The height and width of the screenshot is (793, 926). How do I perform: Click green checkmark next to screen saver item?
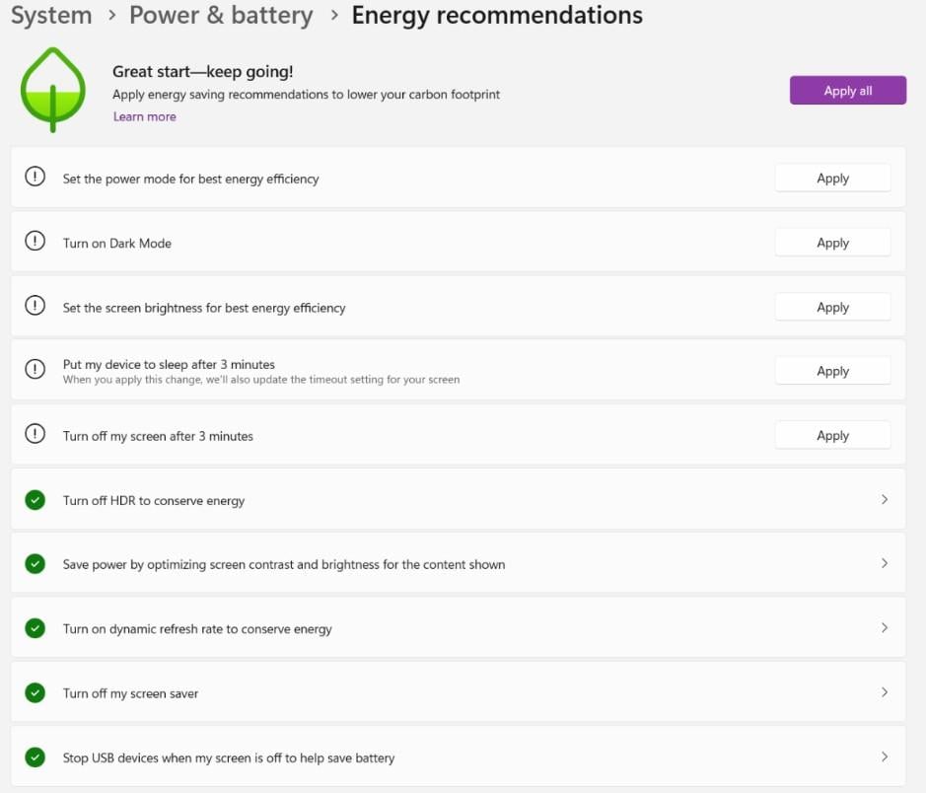click(x=35, y=692)
